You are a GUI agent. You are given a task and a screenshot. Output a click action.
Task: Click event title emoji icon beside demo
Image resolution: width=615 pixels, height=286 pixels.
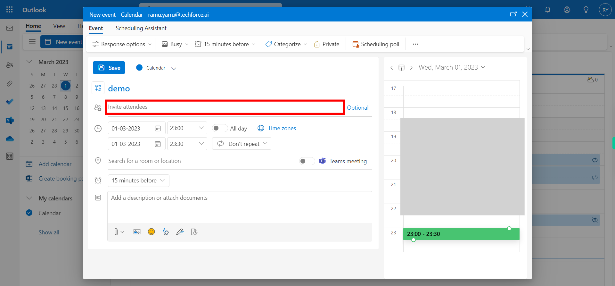pyautogui.click(x=98, y=88)
